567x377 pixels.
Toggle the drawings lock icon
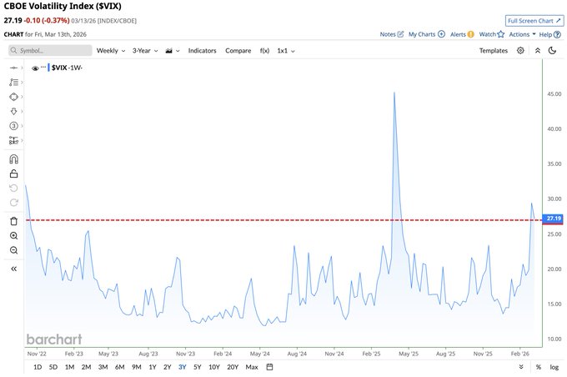13,173
